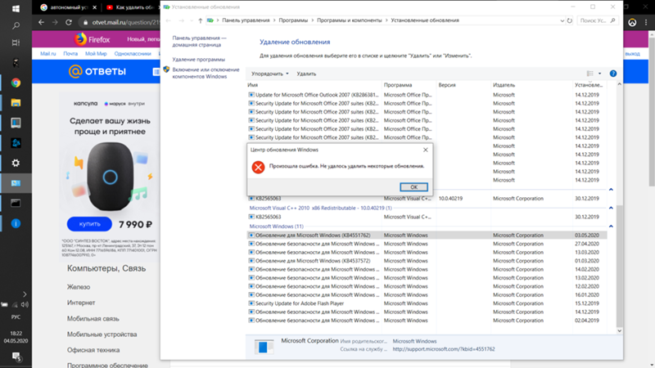This screenshot has width=655, height=368.
Task: Open the Settings gear on the taskbar
Action: [16, 163]
